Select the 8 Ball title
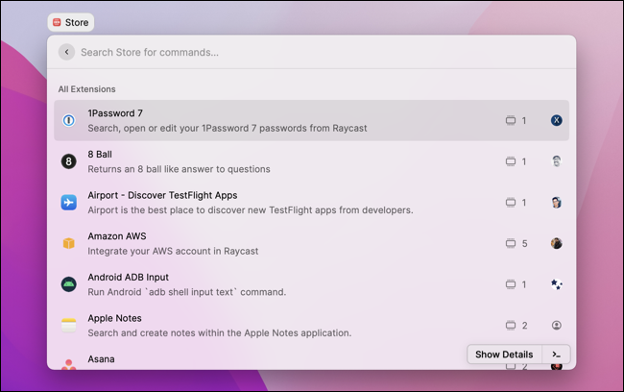Screen dimensions: 624x392 pos(100,154)
